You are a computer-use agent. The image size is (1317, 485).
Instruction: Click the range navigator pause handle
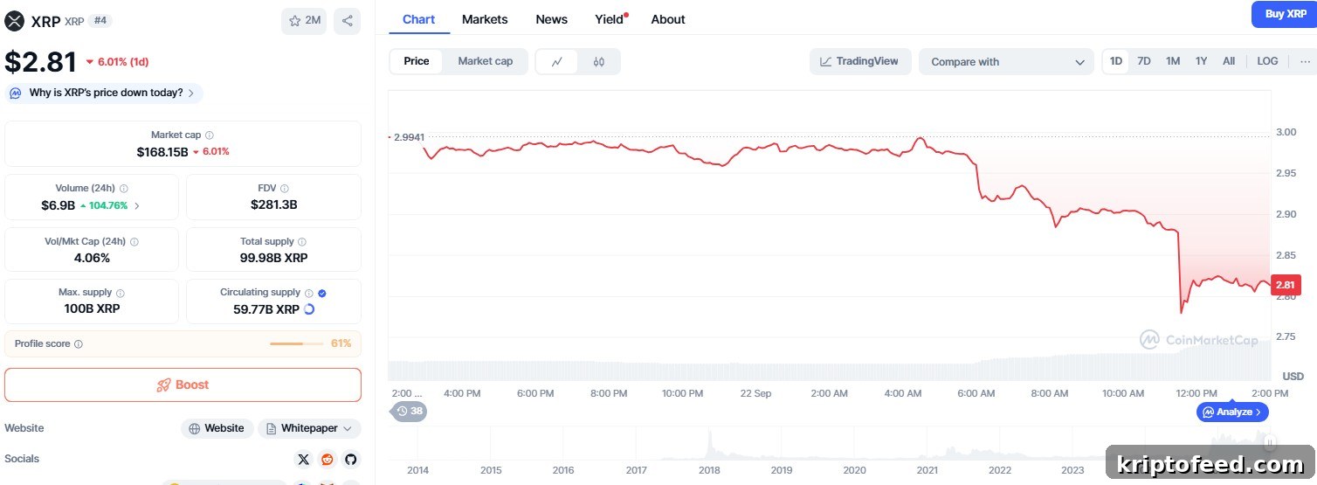tap(1270, 442)
